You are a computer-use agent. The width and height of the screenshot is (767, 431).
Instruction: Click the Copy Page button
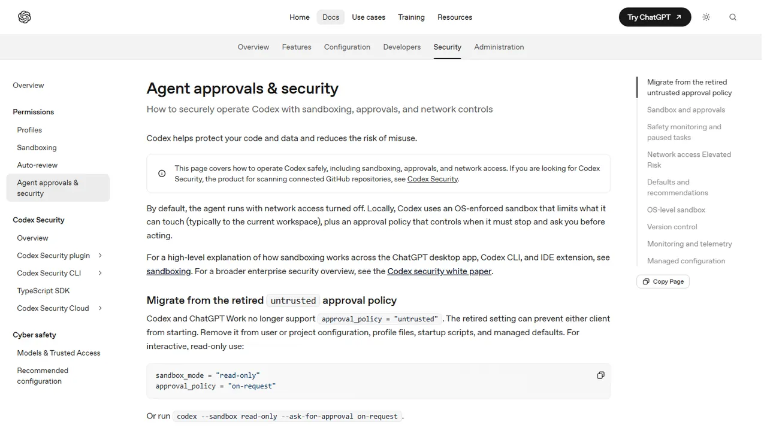pos(663,281)
